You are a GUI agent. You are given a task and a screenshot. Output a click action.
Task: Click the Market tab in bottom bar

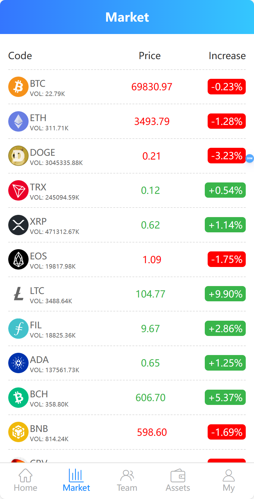[x=76, y=481]
